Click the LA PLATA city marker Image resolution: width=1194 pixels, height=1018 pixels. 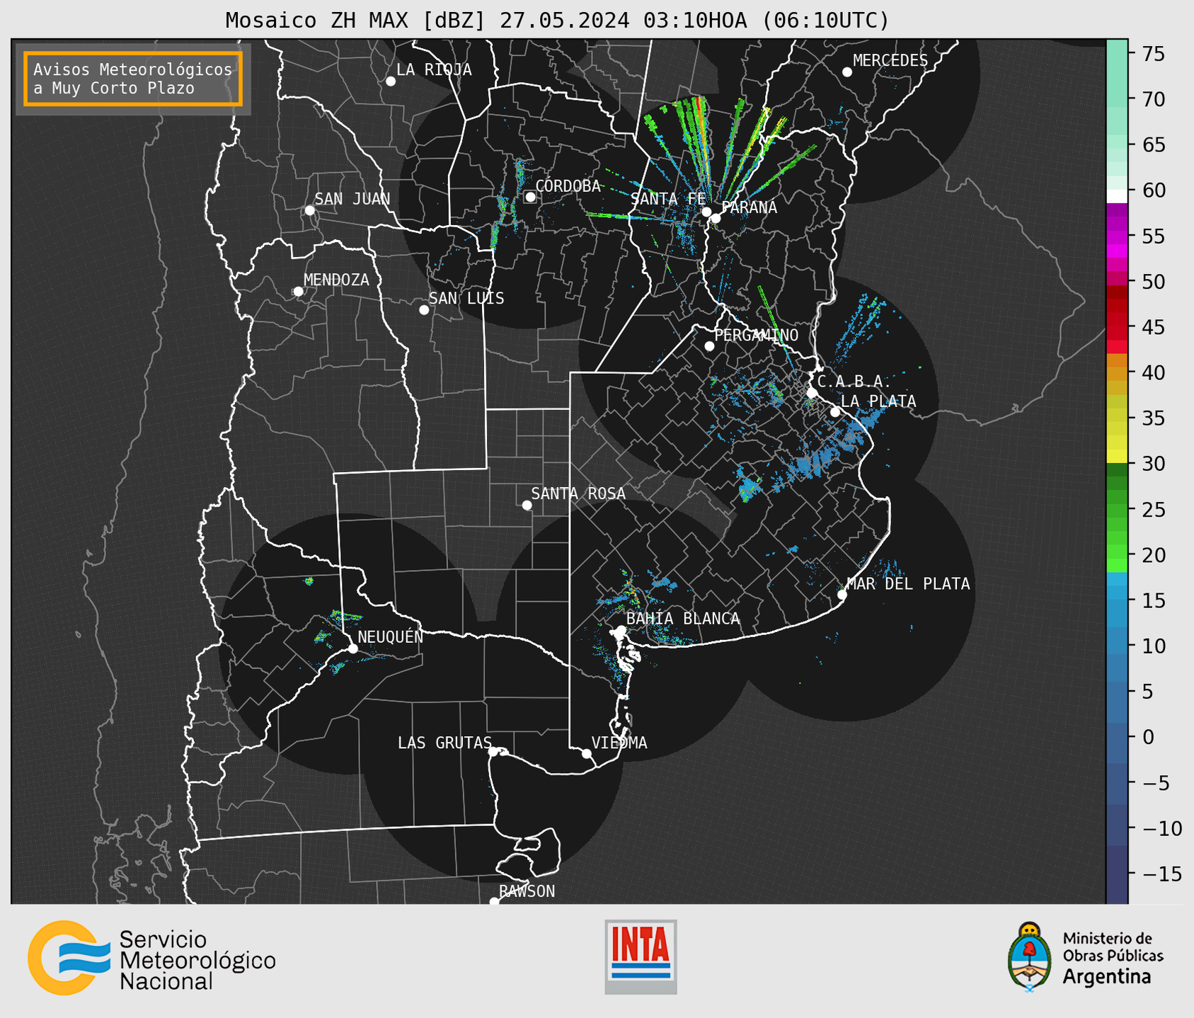coord(835,412)
